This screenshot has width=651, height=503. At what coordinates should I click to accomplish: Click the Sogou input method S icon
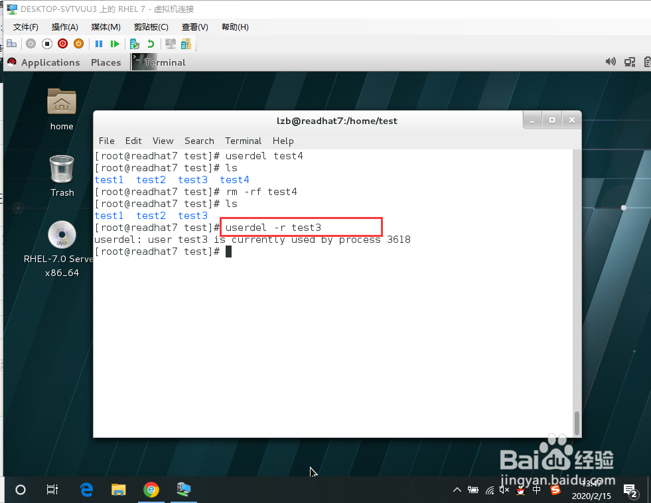click(x=555, y=490)
